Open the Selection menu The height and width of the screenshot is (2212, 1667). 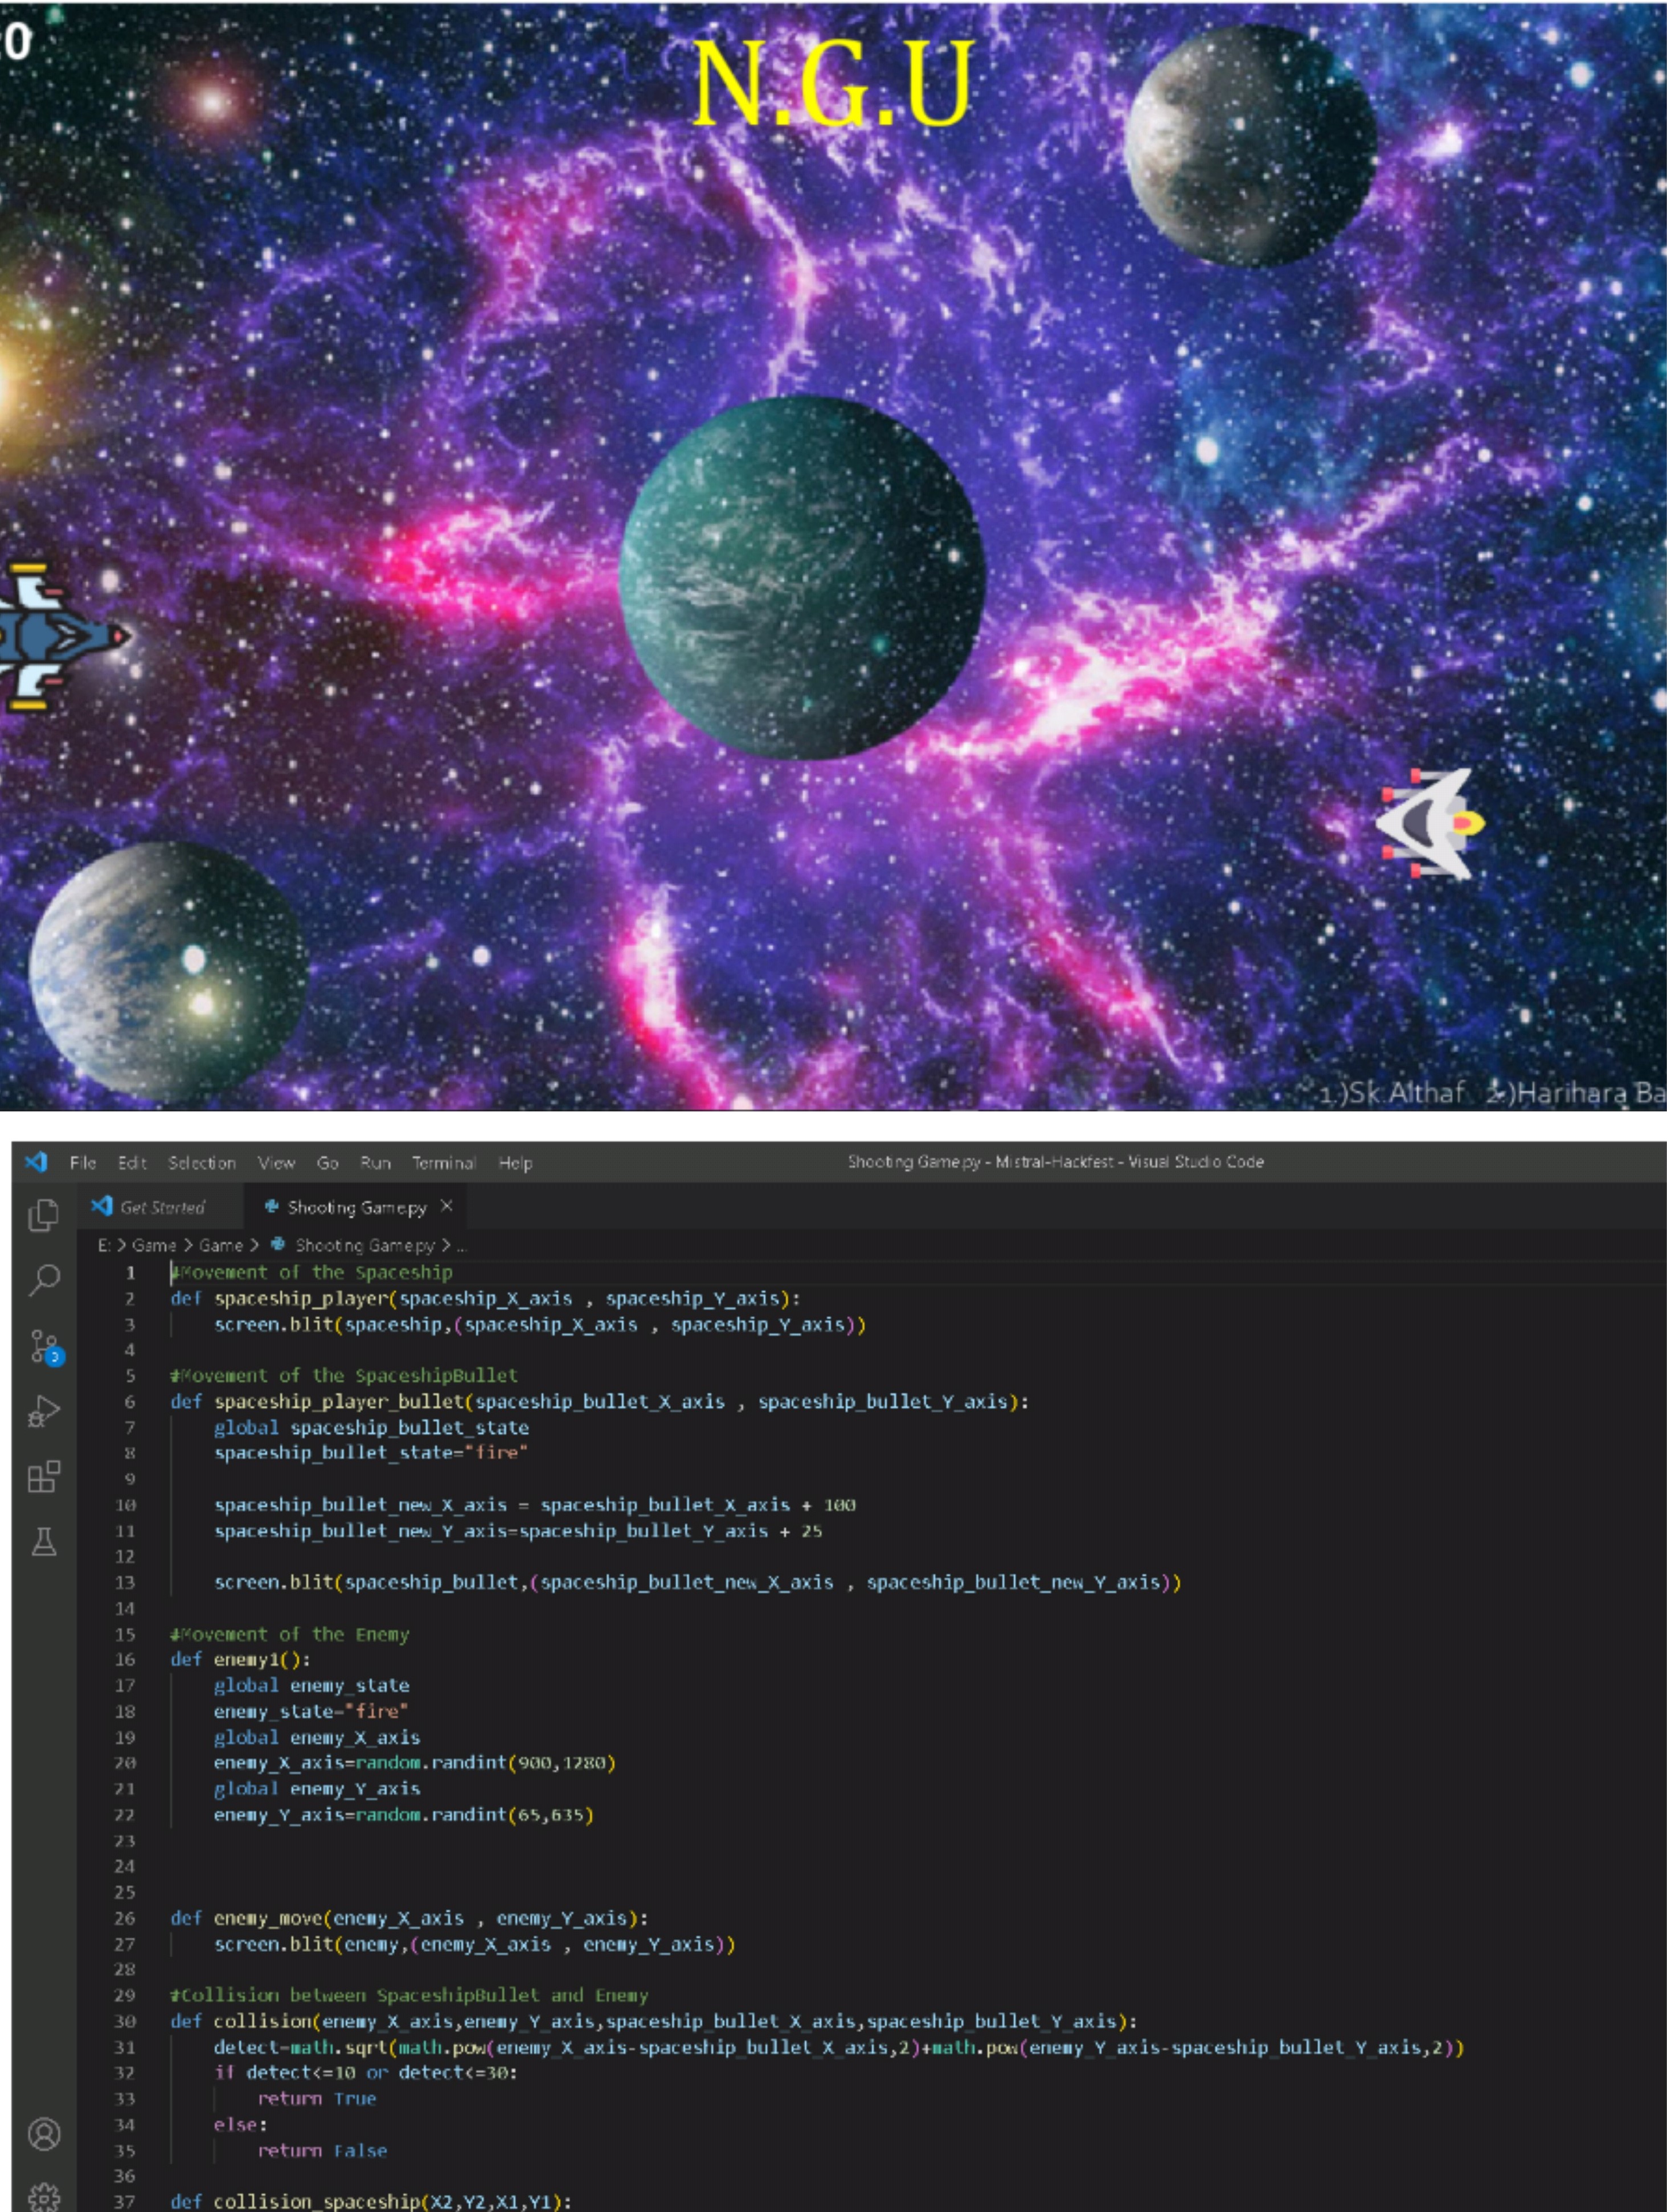[x=202, y=1163]
